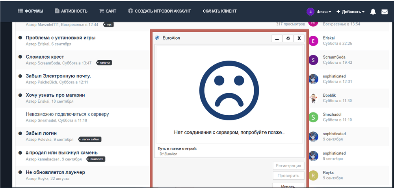Screen dimensions: 394x188
Task: Click Booblik's avatar picture
Action: pos(313,98)
